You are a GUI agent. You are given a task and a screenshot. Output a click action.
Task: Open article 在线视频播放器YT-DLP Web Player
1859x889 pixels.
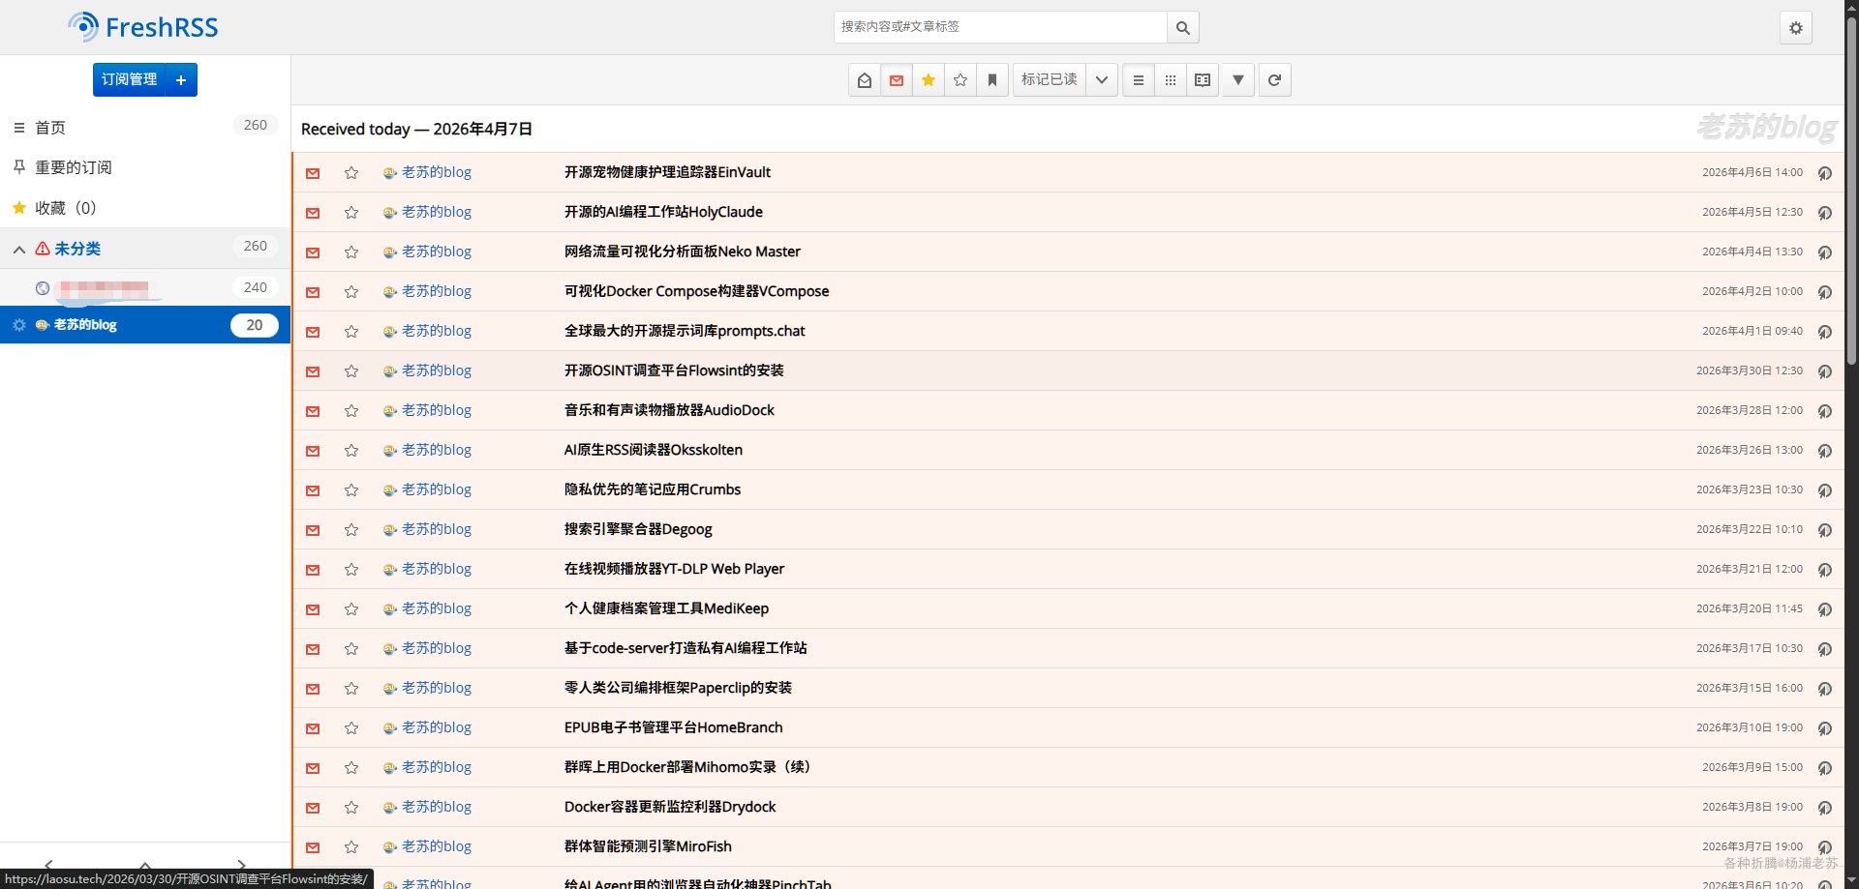tap(674, 569)
